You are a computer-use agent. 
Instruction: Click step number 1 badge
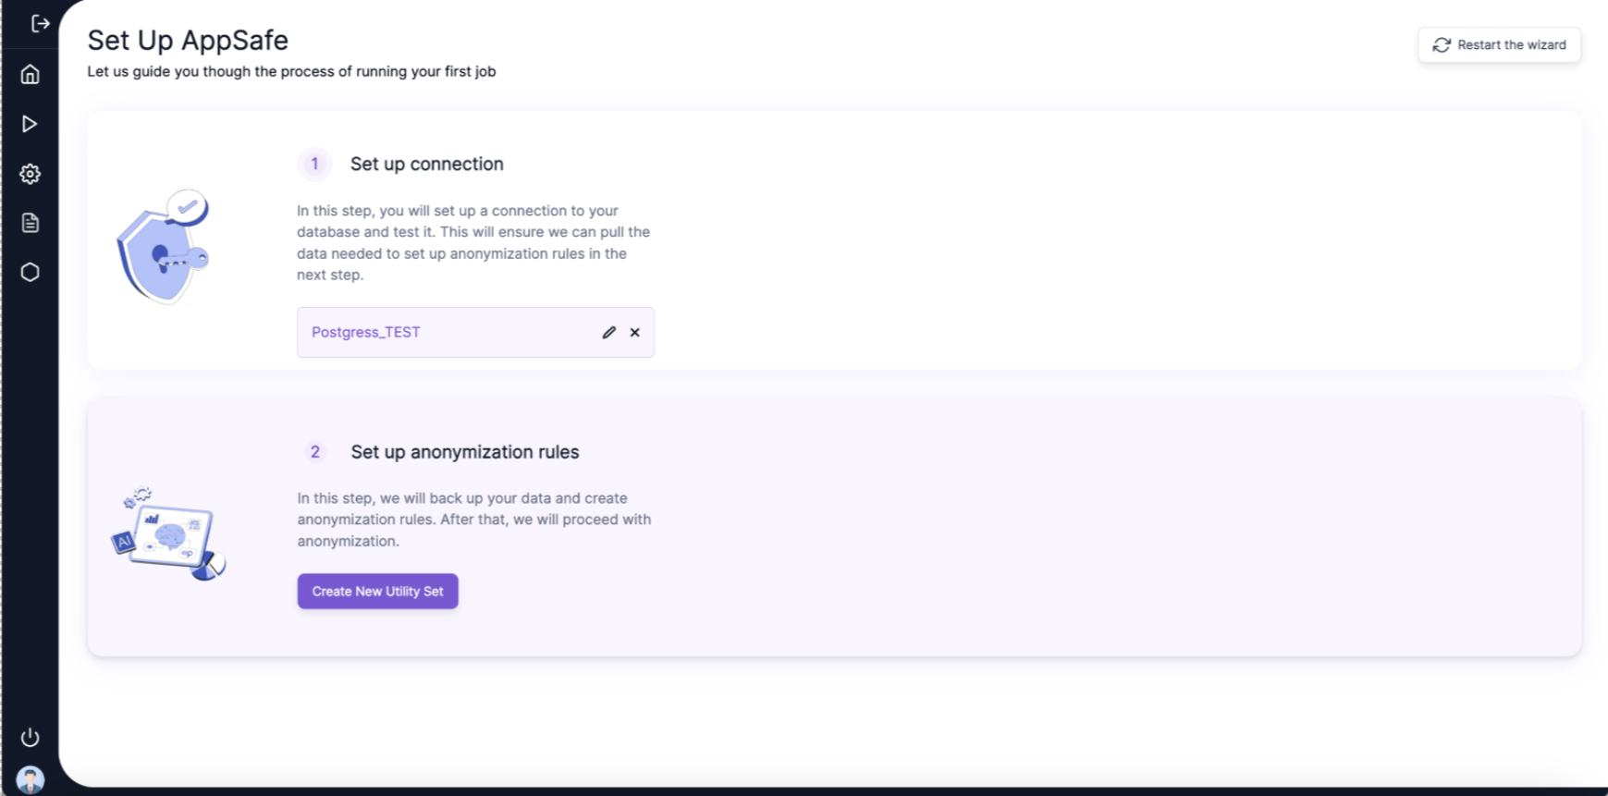(x=314, y=164)
